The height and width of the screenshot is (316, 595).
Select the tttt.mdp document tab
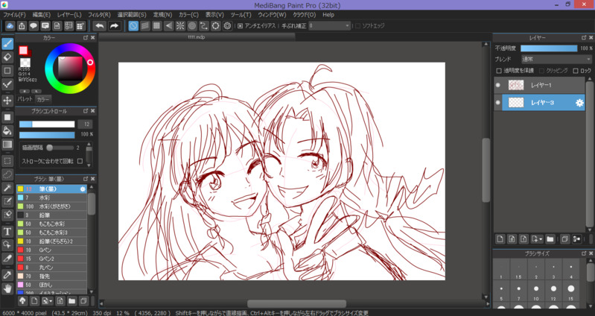point(197,37)
